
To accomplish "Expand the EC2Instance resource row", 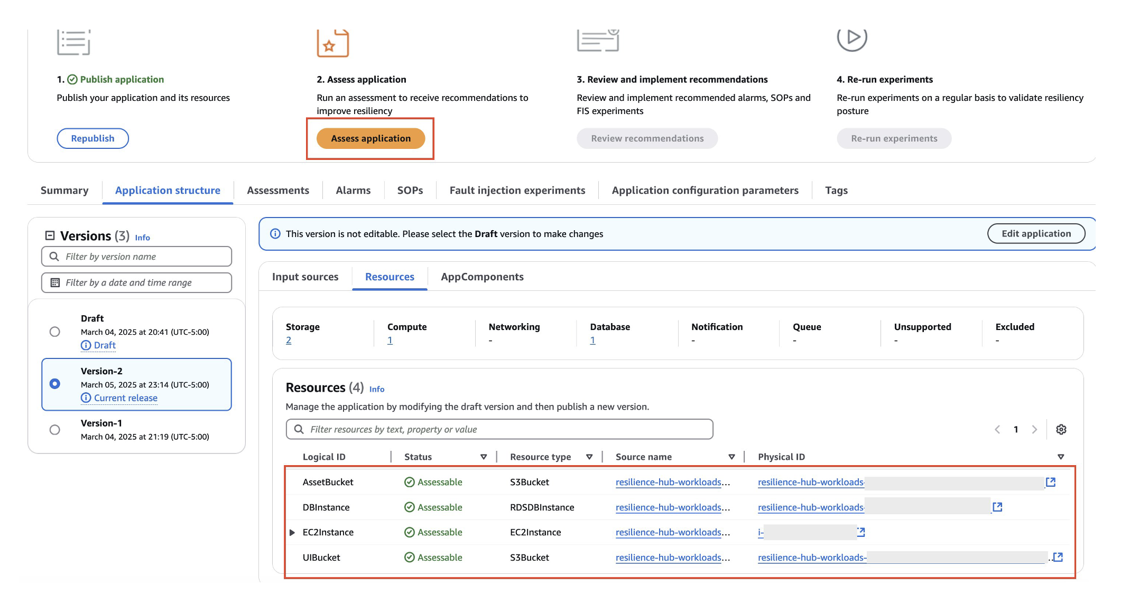I will click(x=293, y=532).
